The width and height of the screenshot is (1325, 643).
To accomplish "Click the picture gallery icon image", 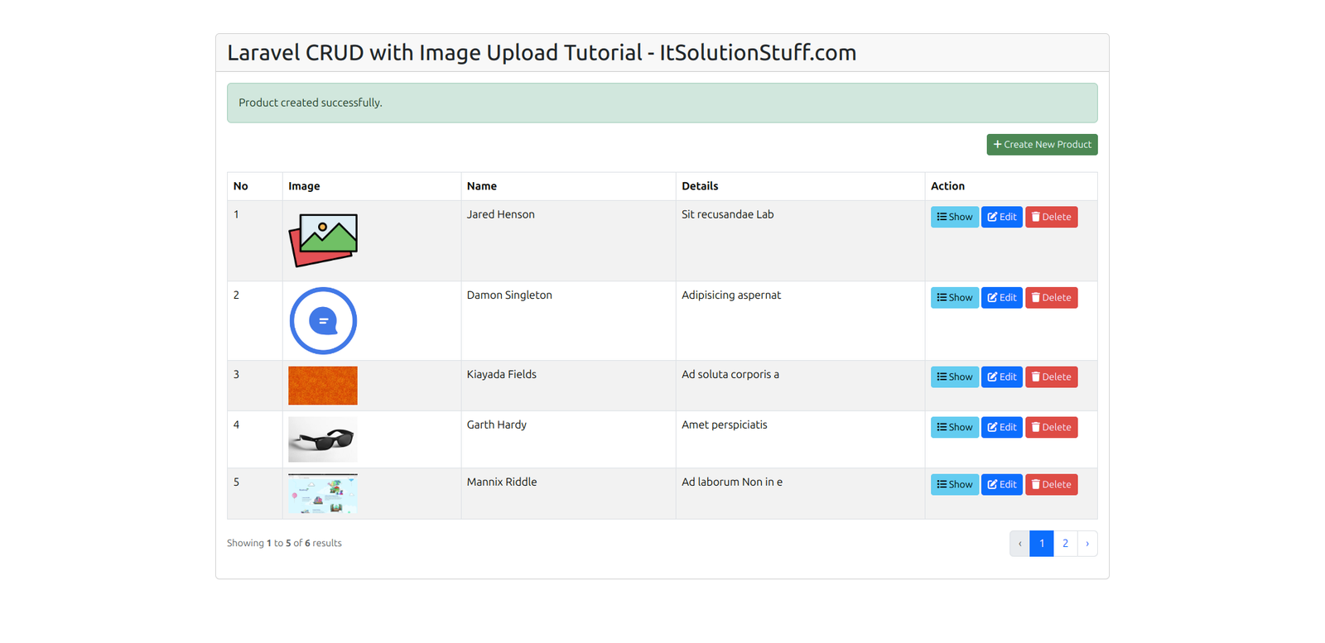I will [323, 240].
